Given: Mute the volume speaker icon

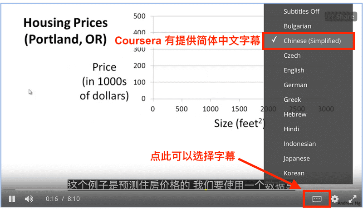Looking at the screenshot, I should [29, 199].
